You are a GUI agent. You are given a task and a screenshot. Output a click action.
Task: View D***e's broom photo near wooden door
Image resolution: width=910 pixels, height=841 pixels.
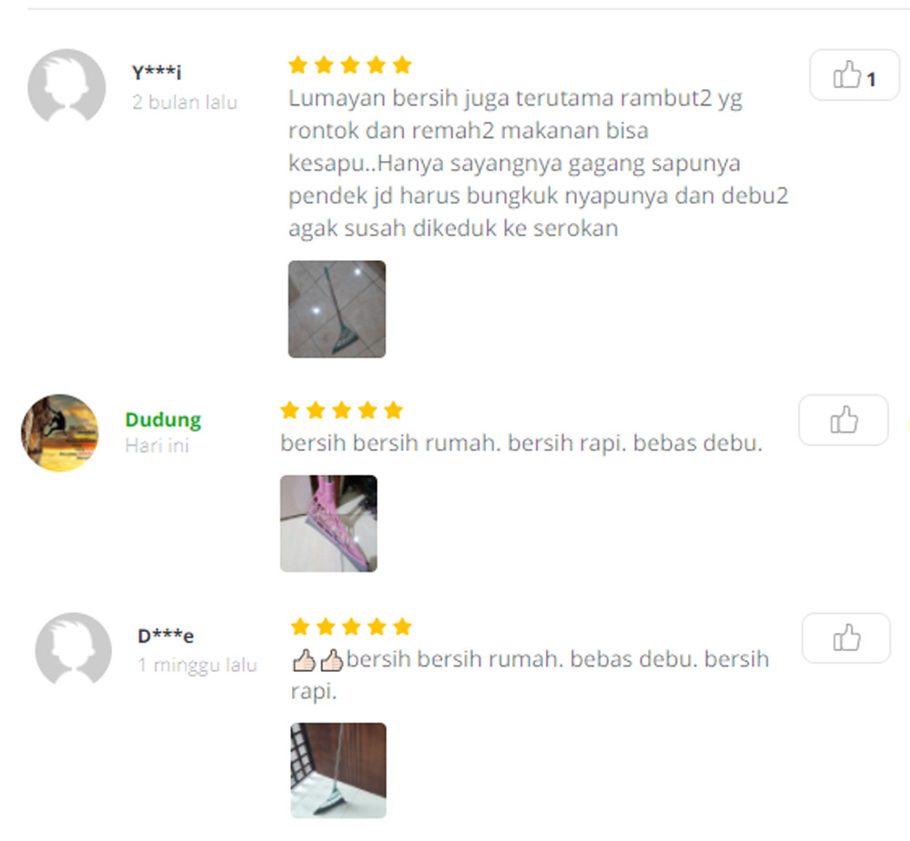point(339,770)
